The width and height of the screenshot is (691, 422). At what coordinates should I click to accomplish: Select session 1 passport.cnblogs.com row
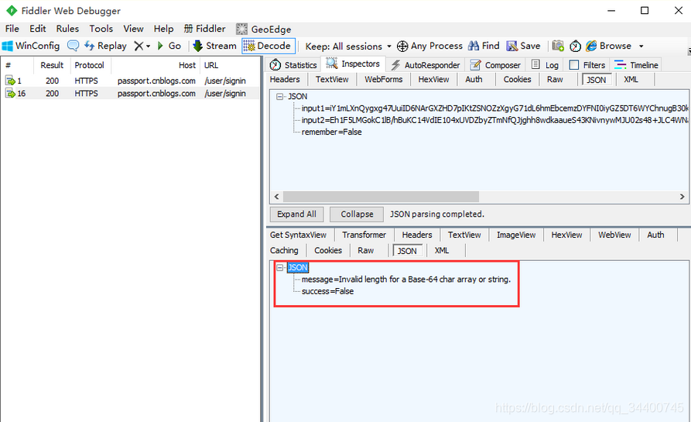click(x=130, y=81)
